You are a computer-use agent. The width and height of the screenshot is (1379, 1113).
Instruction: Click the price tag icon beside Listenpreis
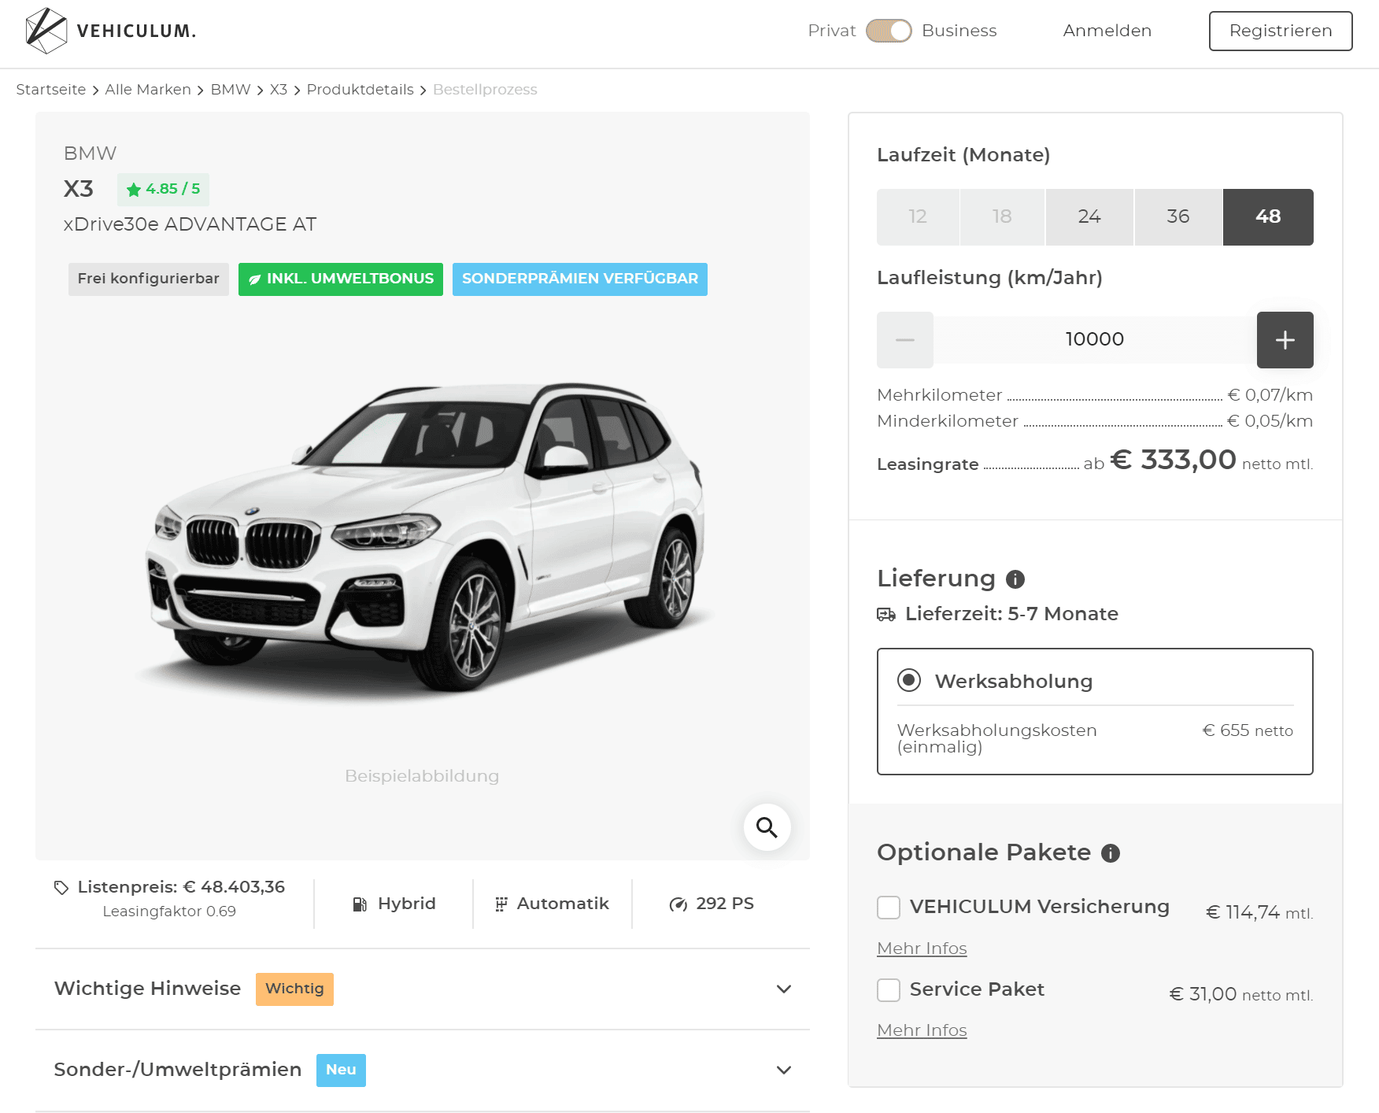(x=61, y=888)
